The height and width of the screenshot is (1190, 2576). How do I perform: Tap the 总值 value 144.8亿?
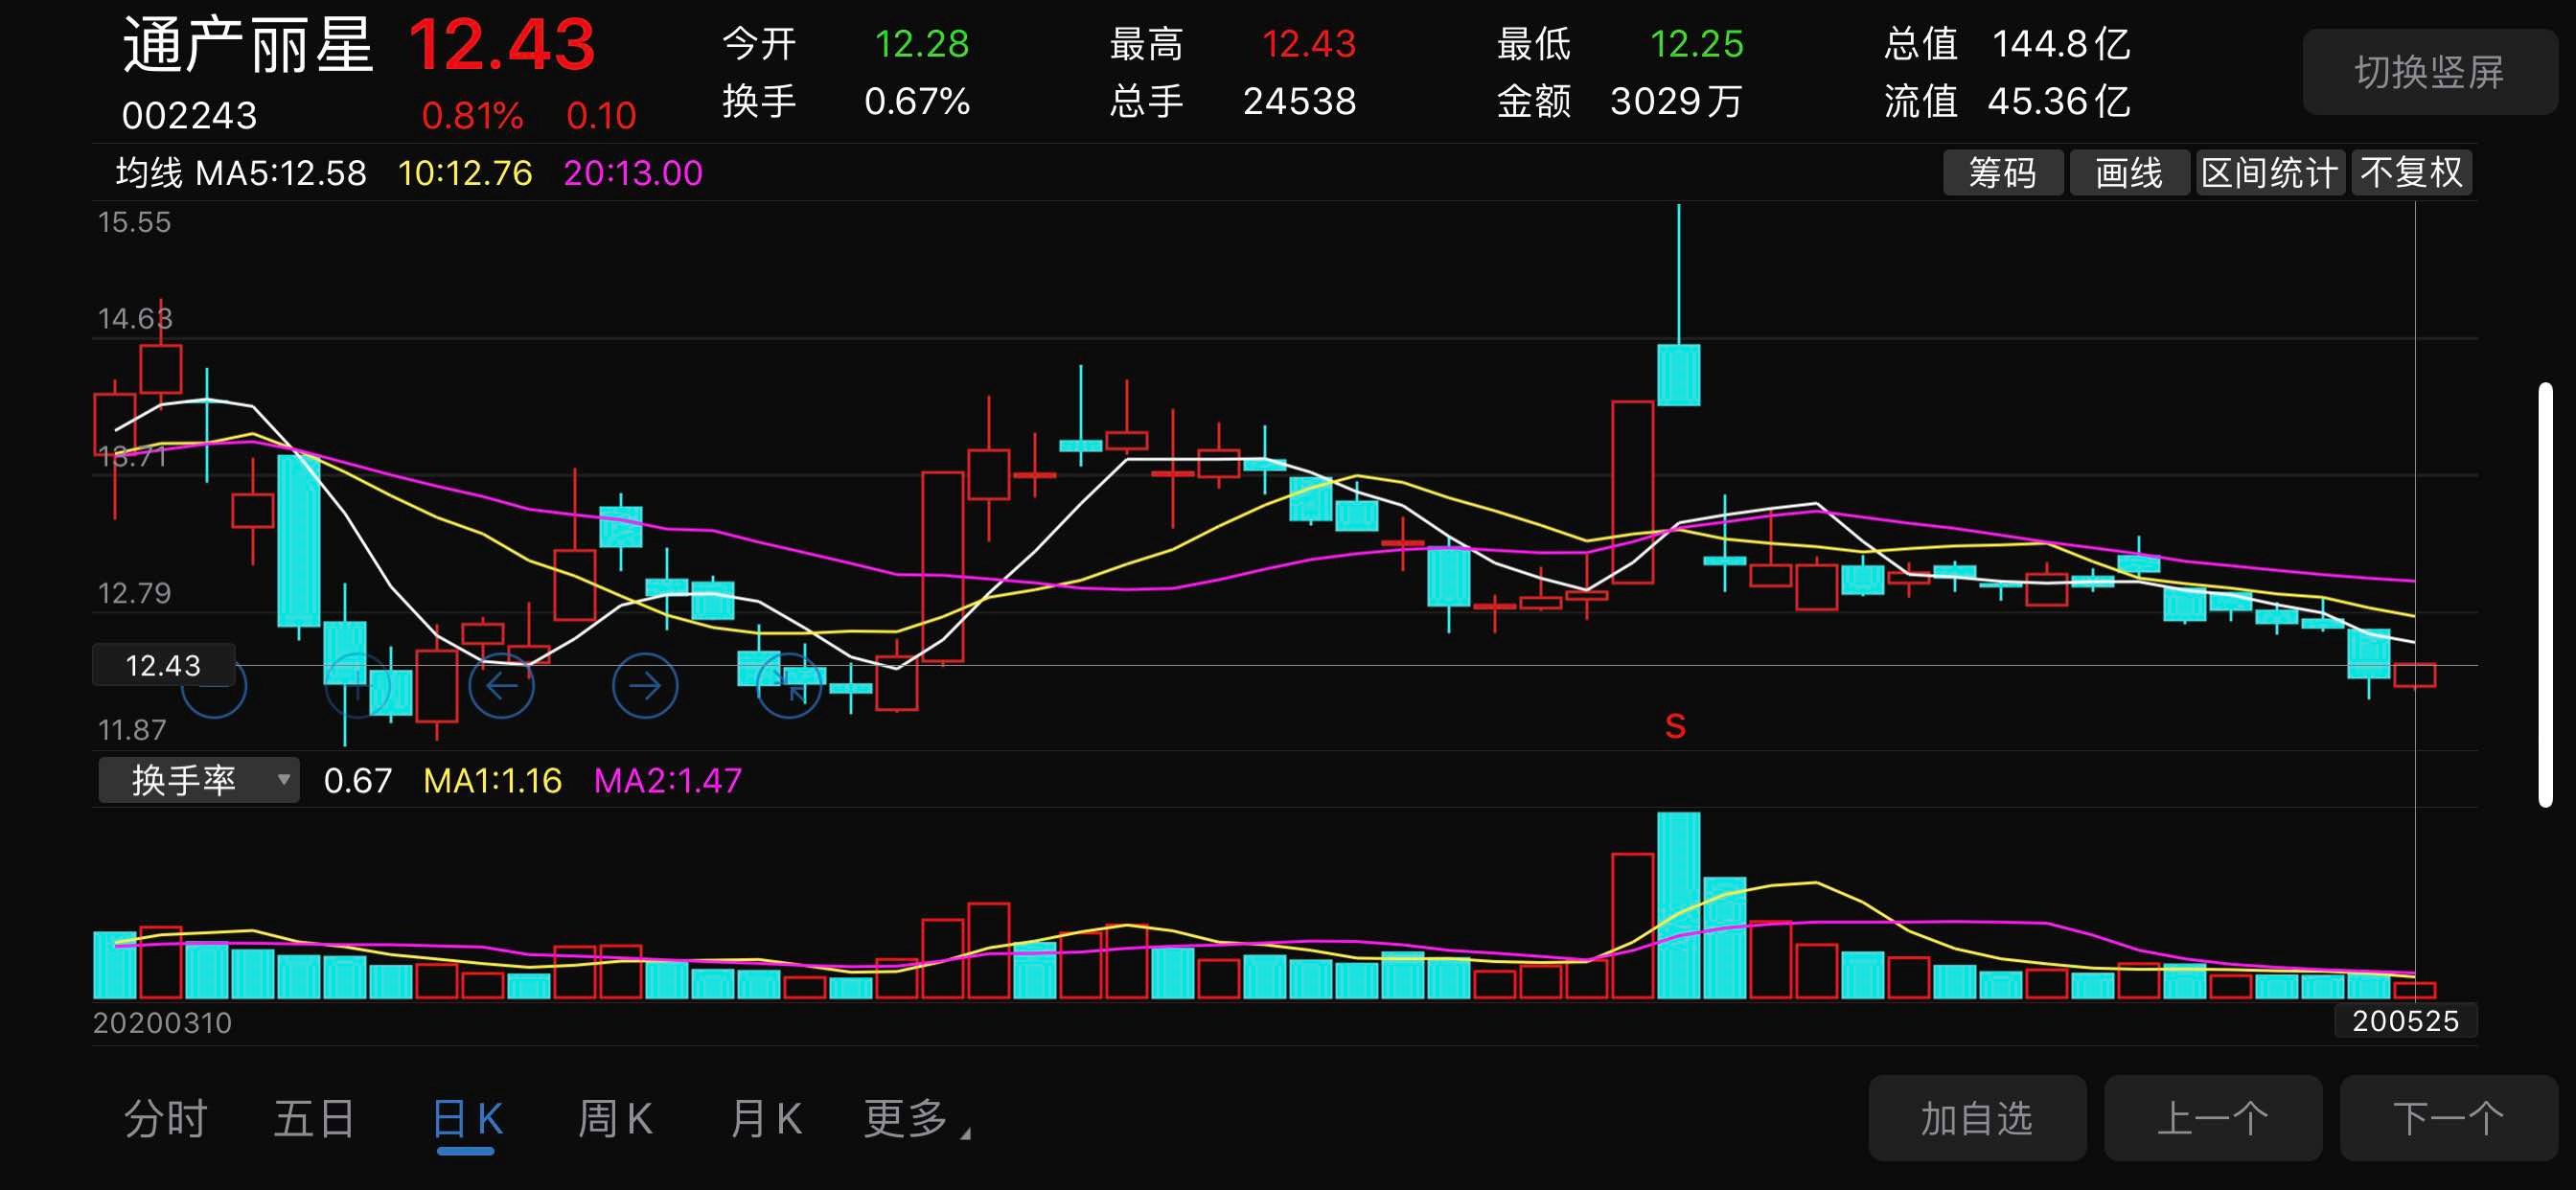point(2061,44)
